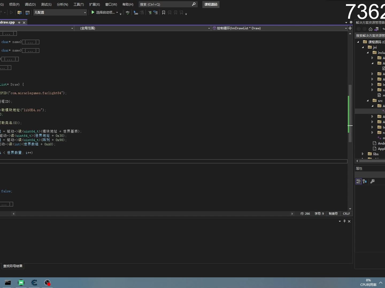The height and width of the screenshot is (288, 385).
Task: Open the 项目(P) menu
Action: tap(14, 4)
